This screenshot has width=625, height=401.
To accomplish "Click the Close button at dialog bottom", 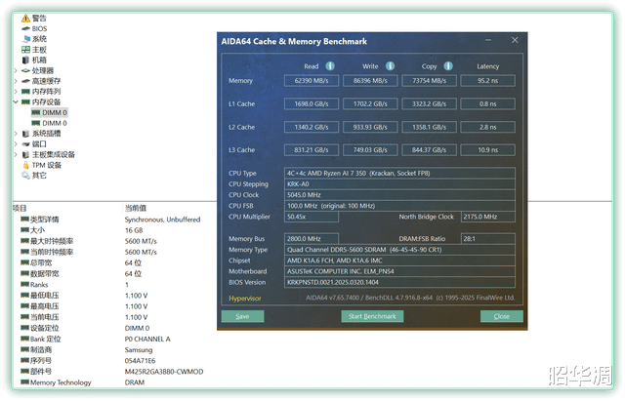I will [501, 316].
